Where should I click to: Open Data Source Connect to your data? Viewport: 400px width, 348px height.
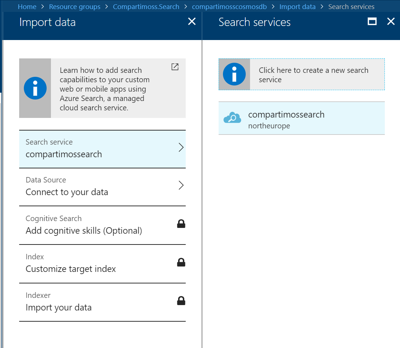[x=102, y=187]
